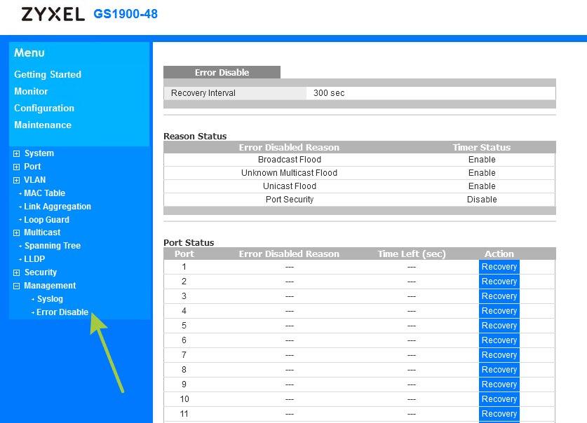Click the GS1900-48 model name
Screen dimensions: 587x423
click(126, 14)
